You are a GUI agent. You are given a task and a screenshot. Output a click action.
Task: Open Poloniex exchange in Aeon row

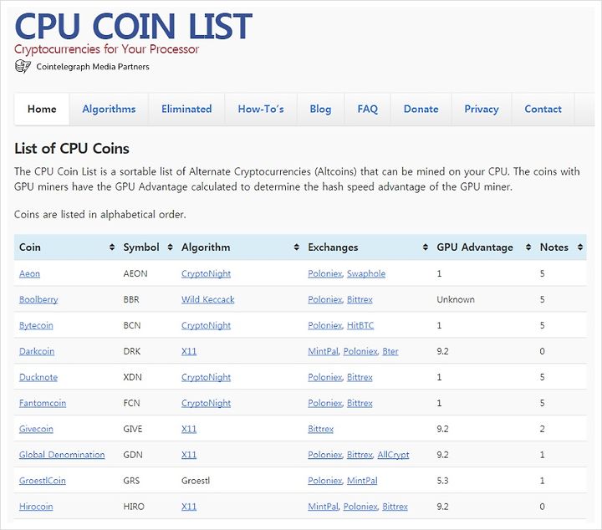pyautogui.click(x=324, y=273)
